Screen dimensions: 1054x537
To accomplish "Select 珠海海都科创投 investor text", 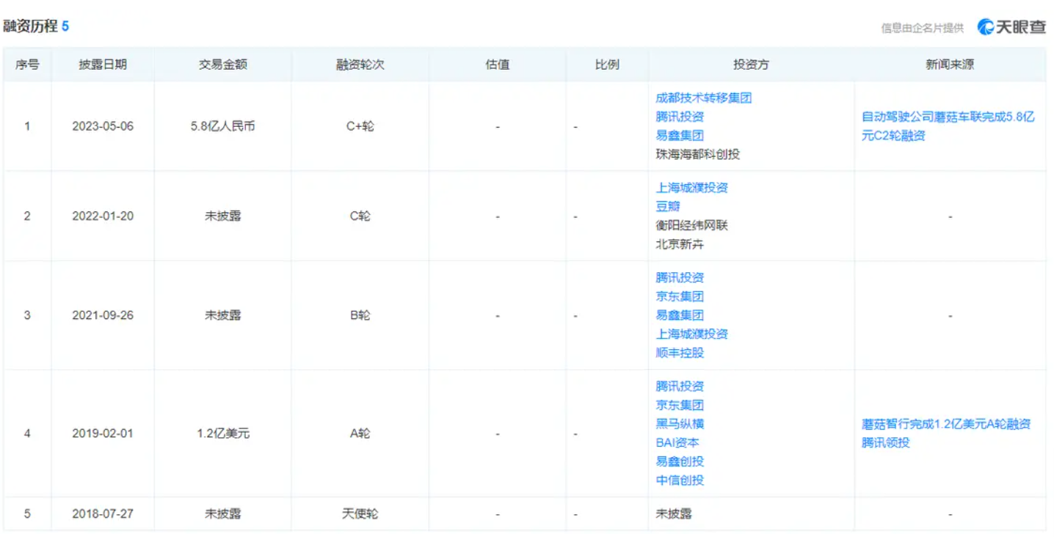I will click(697, 155).
